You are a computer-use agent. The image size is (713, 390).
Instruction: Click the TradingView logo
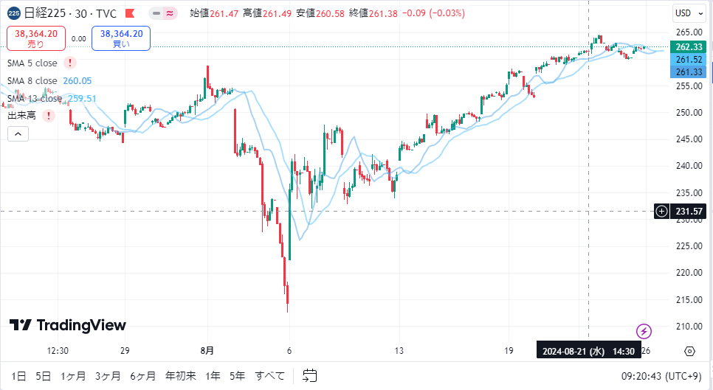point(68,325)
